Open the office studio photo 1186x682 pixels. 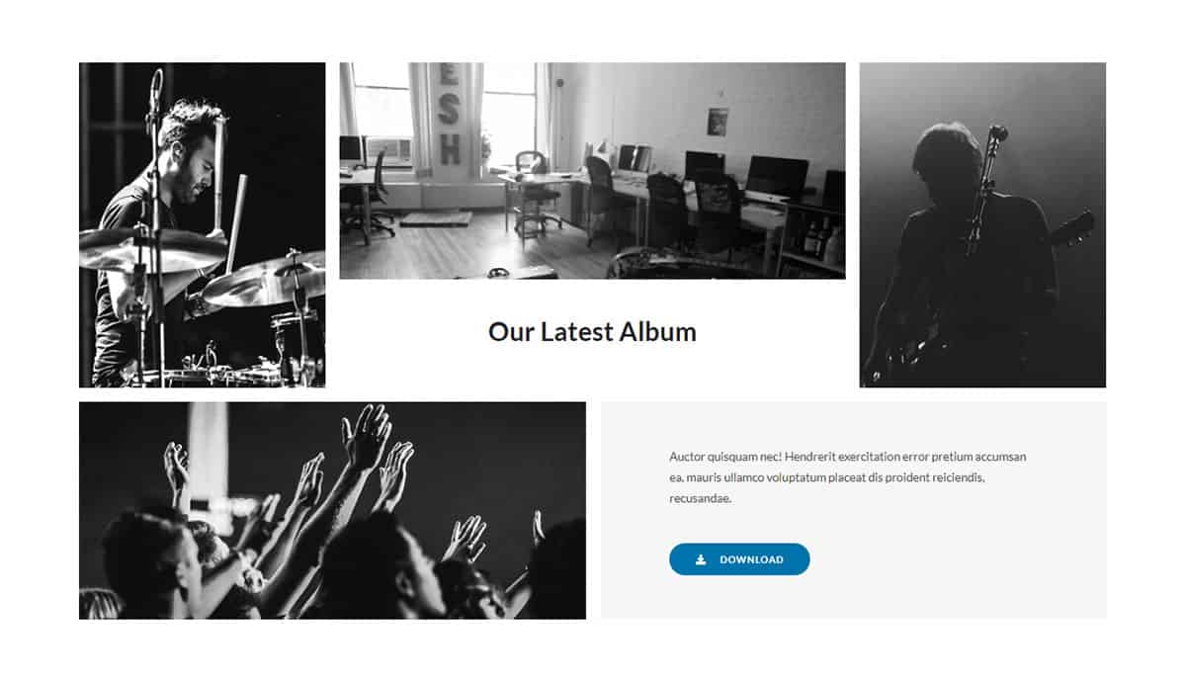point(592,171)
